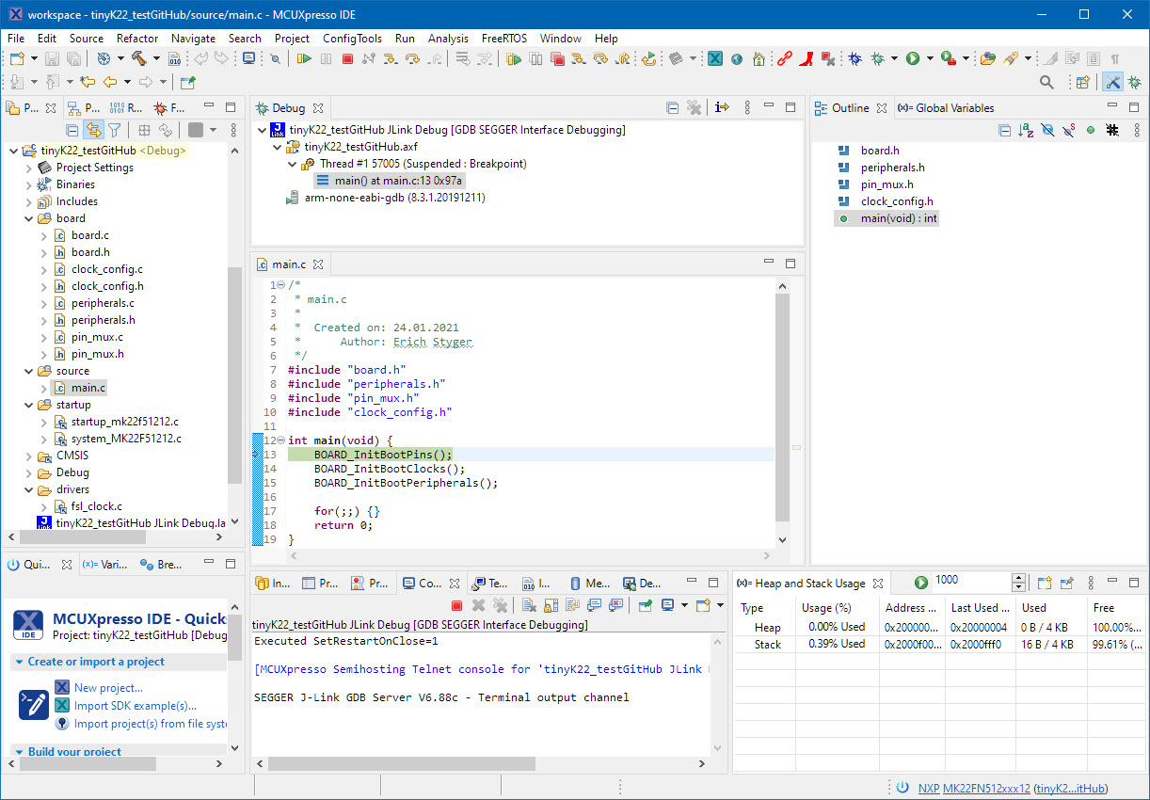
Task: Click the Search magnifier icon
Action: pyautogui.click(x=1046, y=83)
